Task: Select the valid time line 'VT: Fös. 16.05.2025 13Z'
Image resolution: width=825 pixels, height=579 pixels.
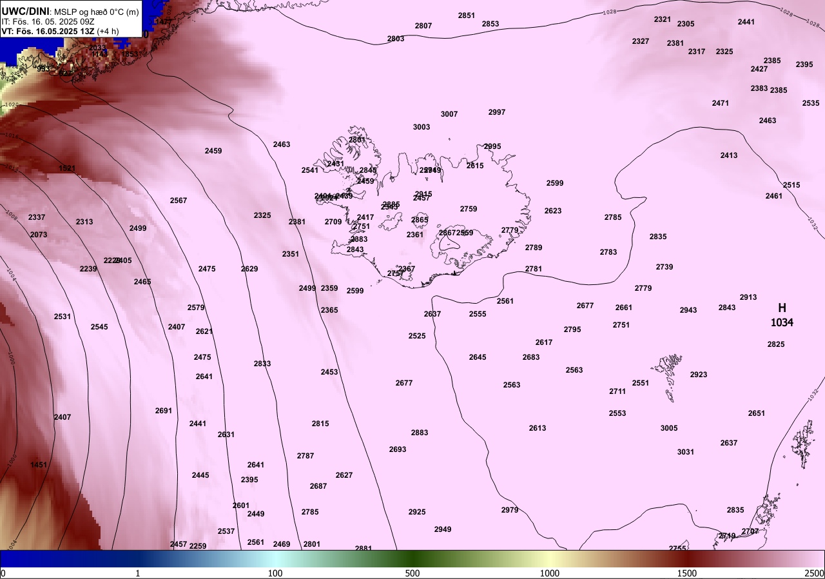Action: (x=48, y=31)
